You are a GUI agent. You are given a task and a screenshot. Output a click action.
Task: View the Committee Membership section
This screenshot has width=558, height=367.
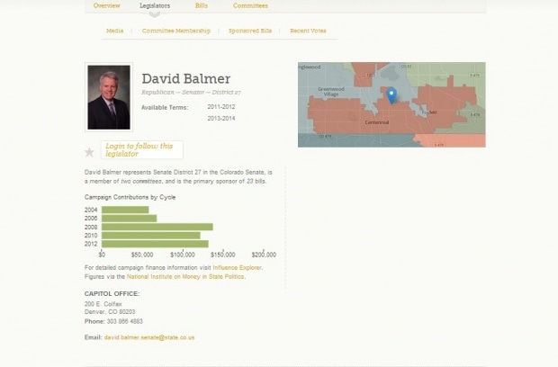(176, 31)
